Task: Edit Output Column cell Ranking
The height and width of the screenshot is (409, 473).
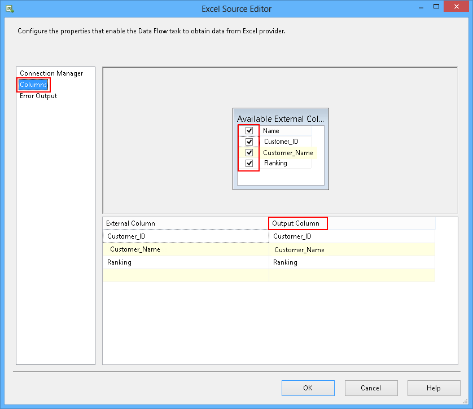Action: 352,262
